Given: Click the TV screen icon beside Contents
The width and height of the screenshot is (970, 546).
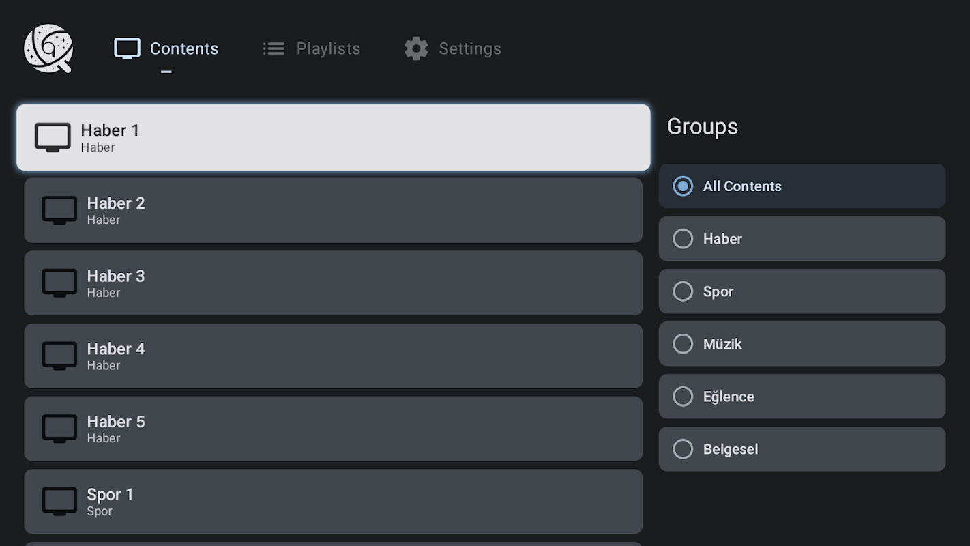Looking at the screenshot, I should click(127, 48).
